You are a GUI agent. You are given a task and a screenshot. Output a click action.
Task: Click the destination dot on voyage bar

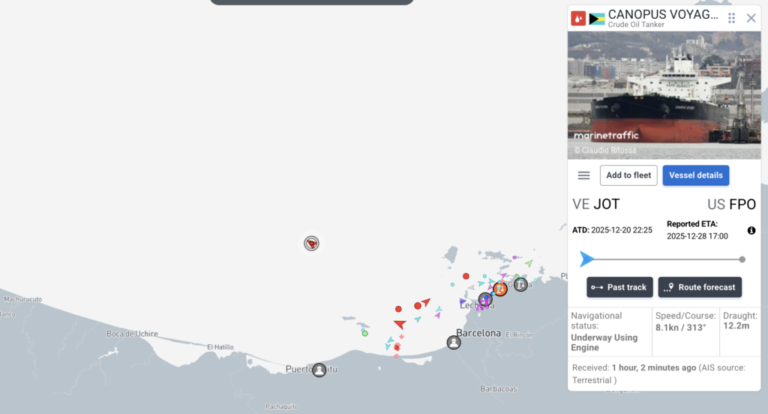tap(742, 259)
